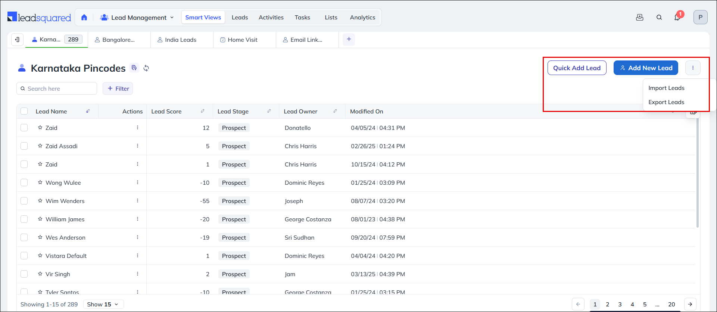Click the home icon in top navigation
The height and width of the screenshot is (312, 717).
(x=84, y=18)
